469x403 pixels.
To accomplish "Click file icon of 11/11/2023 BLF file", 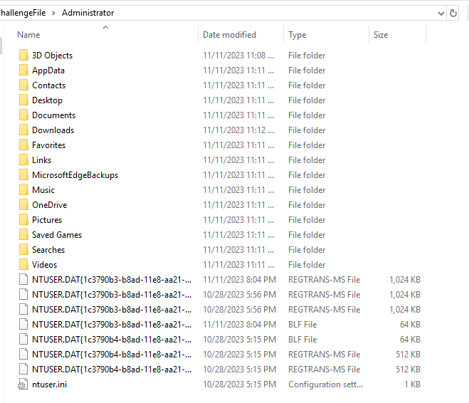I will (x=23, y=325).
